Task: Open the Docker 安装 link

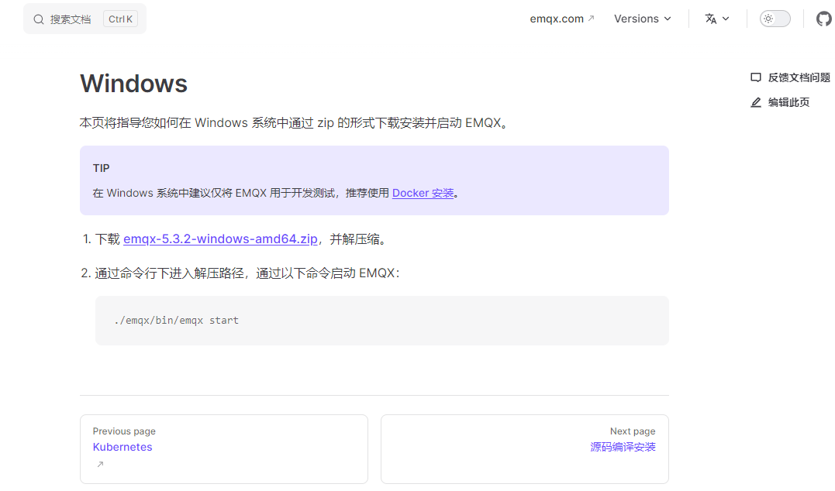Action: click(423, 193)
